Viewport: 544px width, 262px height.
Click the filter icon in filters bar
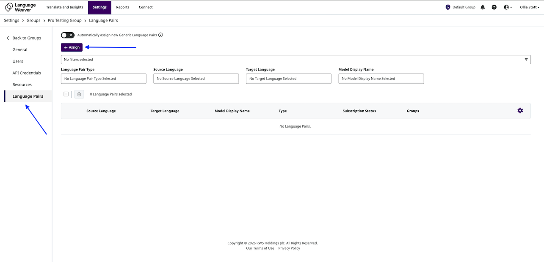(x=526, y=60)
